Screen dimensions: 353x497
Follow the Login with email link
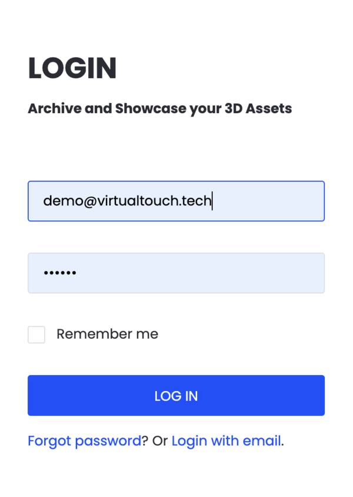[x=227, y=441]
